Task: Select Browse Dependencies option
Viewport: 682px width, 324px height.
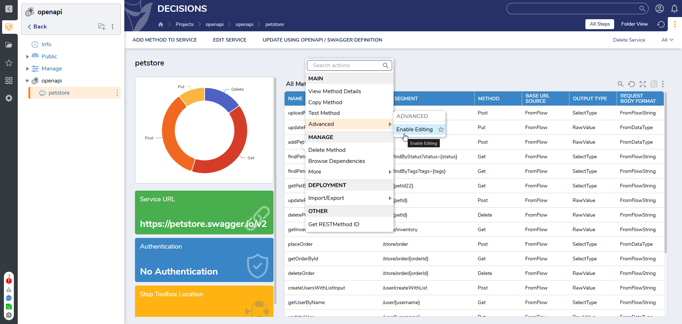Action: coord(336,161)
